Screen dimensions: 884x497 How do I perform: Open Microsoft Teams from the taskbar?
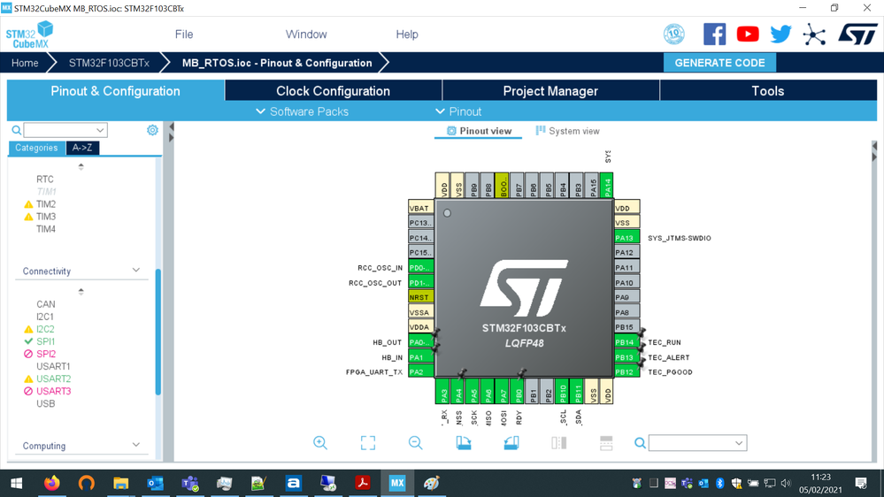(190, 483)
